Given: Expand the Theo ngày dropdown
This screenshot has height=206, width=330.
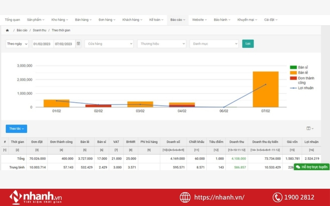Looking at the screenshot, I should pyautogui.click(x=17, y=44).
